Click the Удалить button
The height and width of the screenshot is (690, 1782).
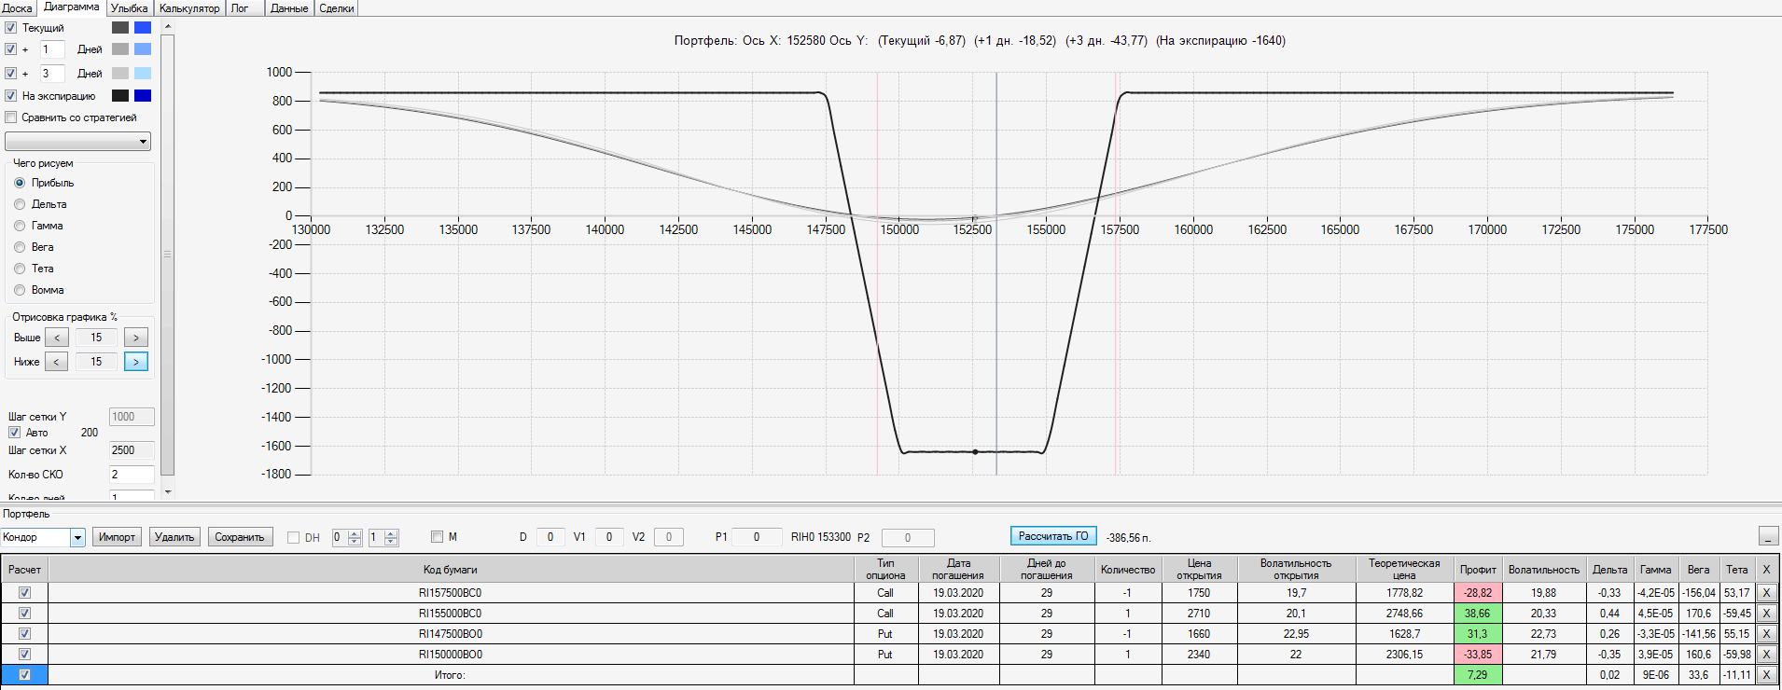174,537
